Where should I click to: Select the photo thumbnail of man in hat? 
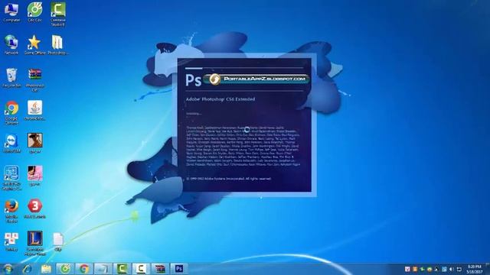[34, 143]
